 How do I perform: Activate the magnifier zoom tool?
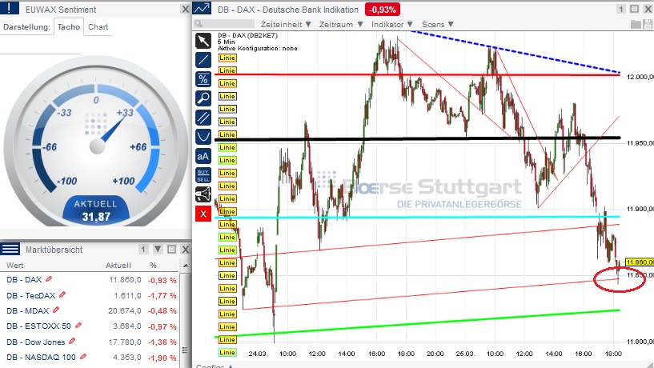tap(203, 98)
